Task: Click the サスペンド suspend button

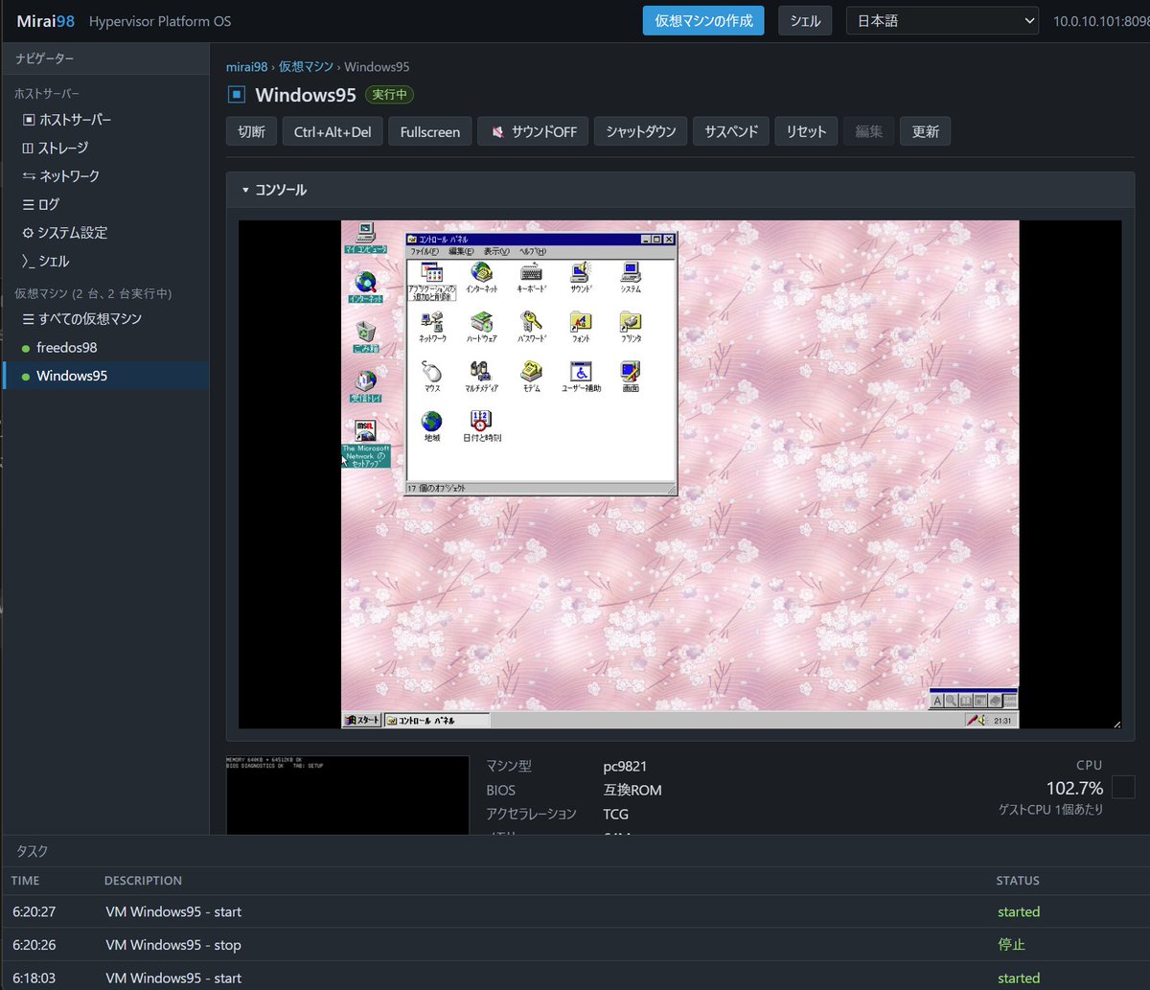Action: 731,131
